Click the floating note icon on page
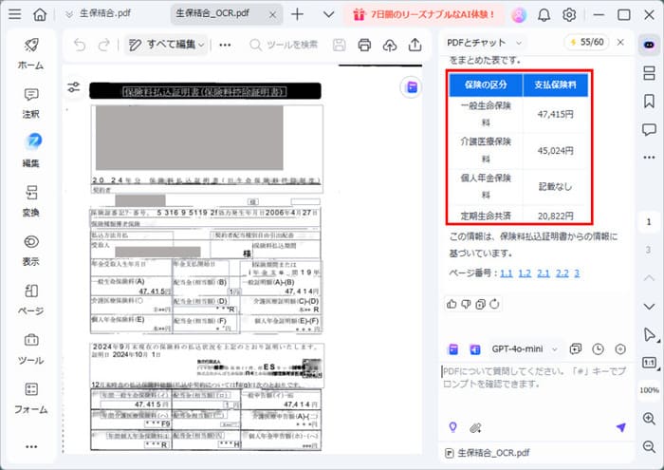Viewport: 664px width, 470px height. pyautogui.click(x=412, y=87)
